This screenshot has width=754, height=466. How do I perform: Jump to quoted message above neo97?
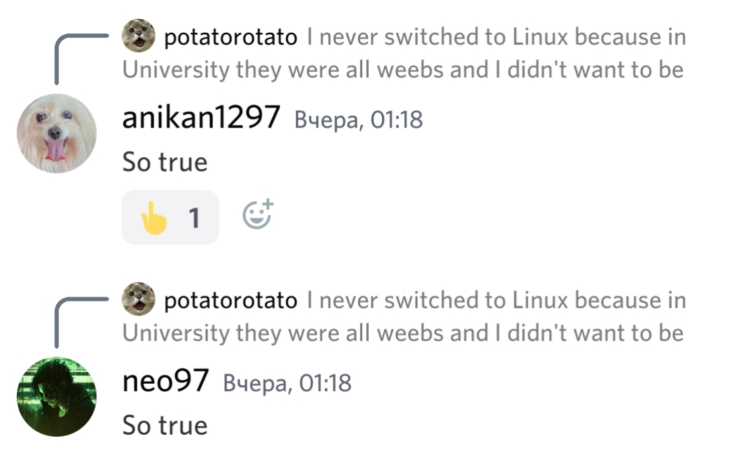coord(403,317)
